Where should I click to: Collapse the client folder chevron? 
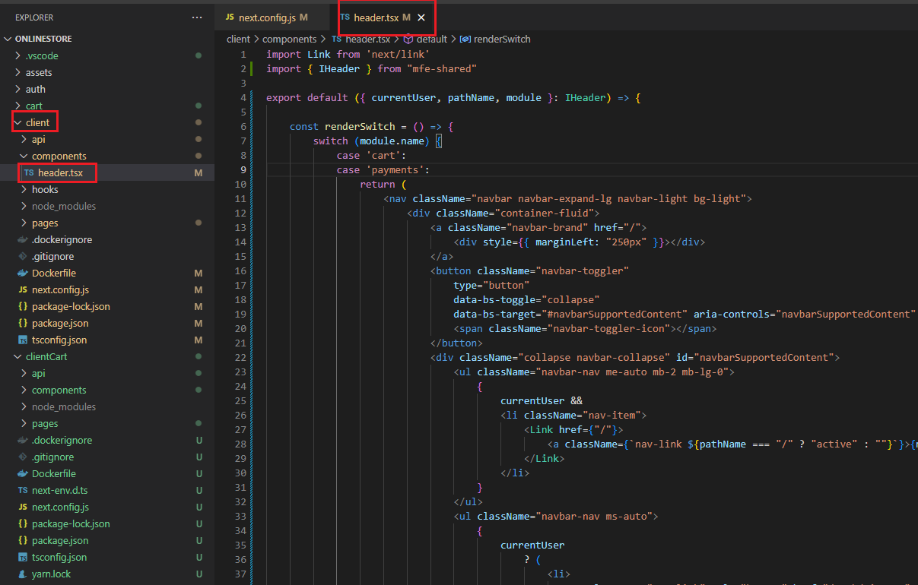[x=18, y=122]
